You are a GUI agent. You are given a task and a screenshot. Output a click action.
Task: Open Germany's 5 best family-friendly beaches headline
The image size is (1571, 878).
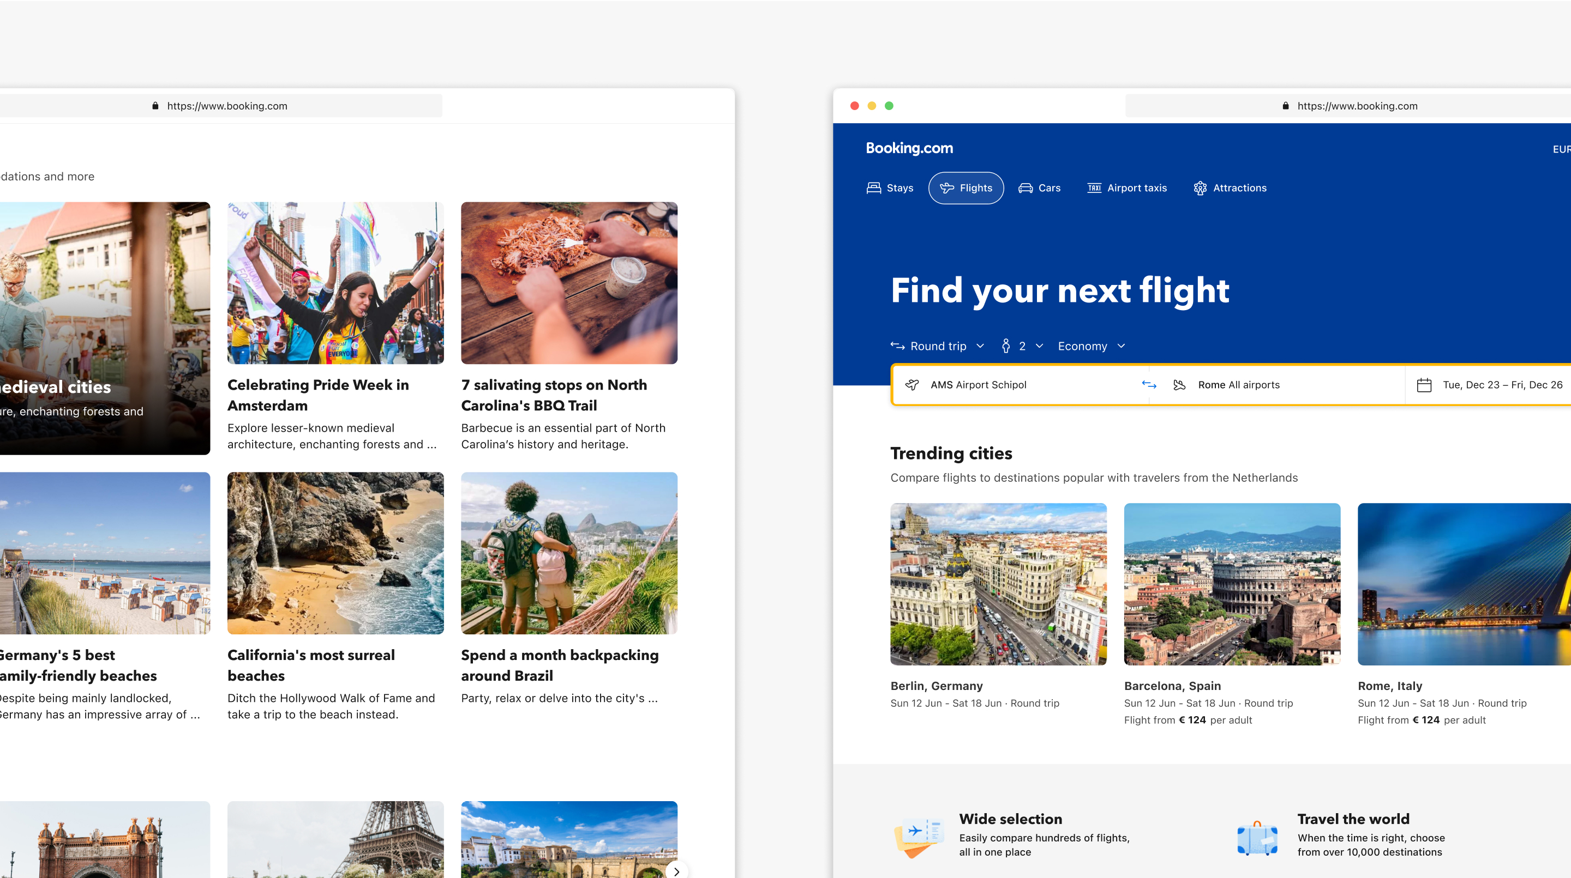pos(78,665)
